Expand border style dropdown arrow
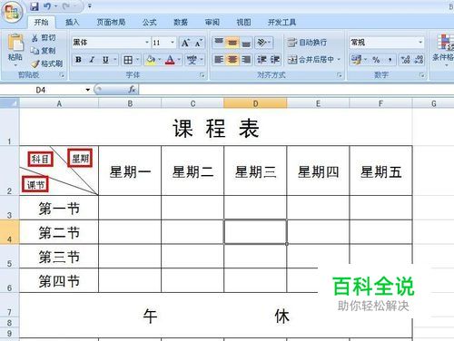The image size is (454, 341). coord(137,60)
